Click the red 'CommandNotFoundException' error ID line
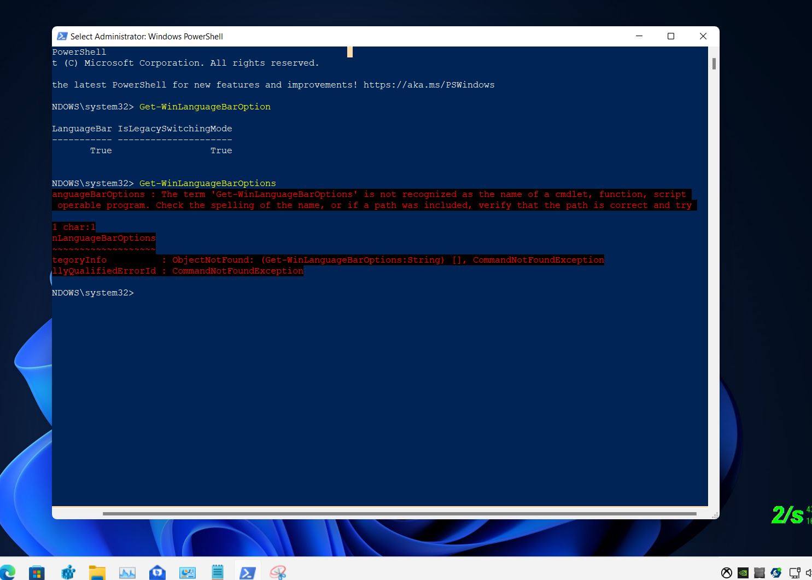The width and height of the screenshot is (812, 580). pyautogui.click(x=178, y=271)
